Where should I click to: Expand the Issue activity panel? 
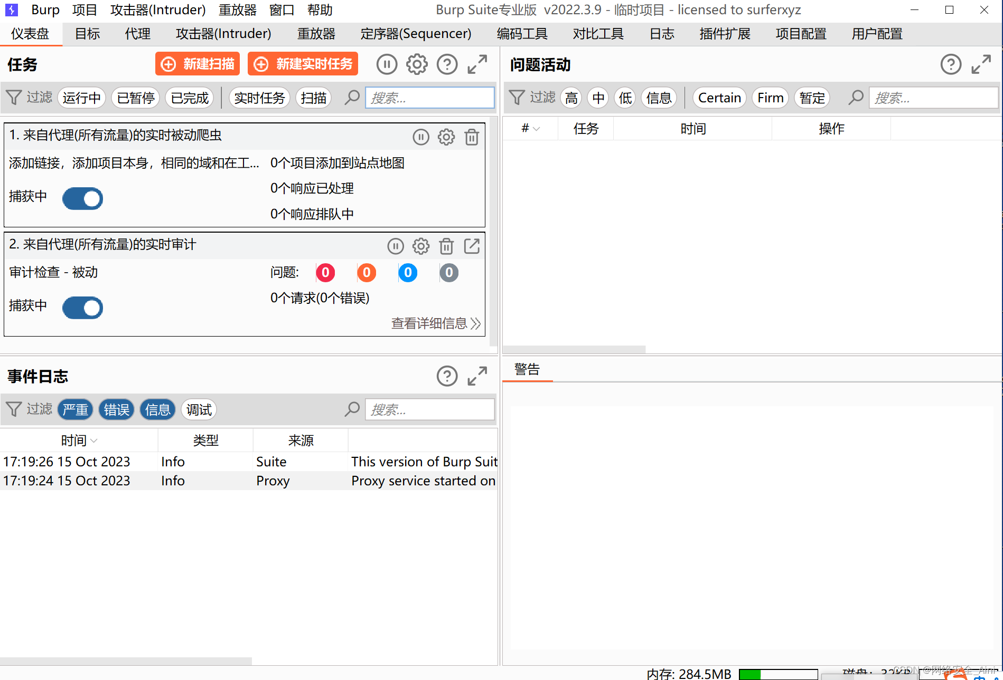[981, 64]
